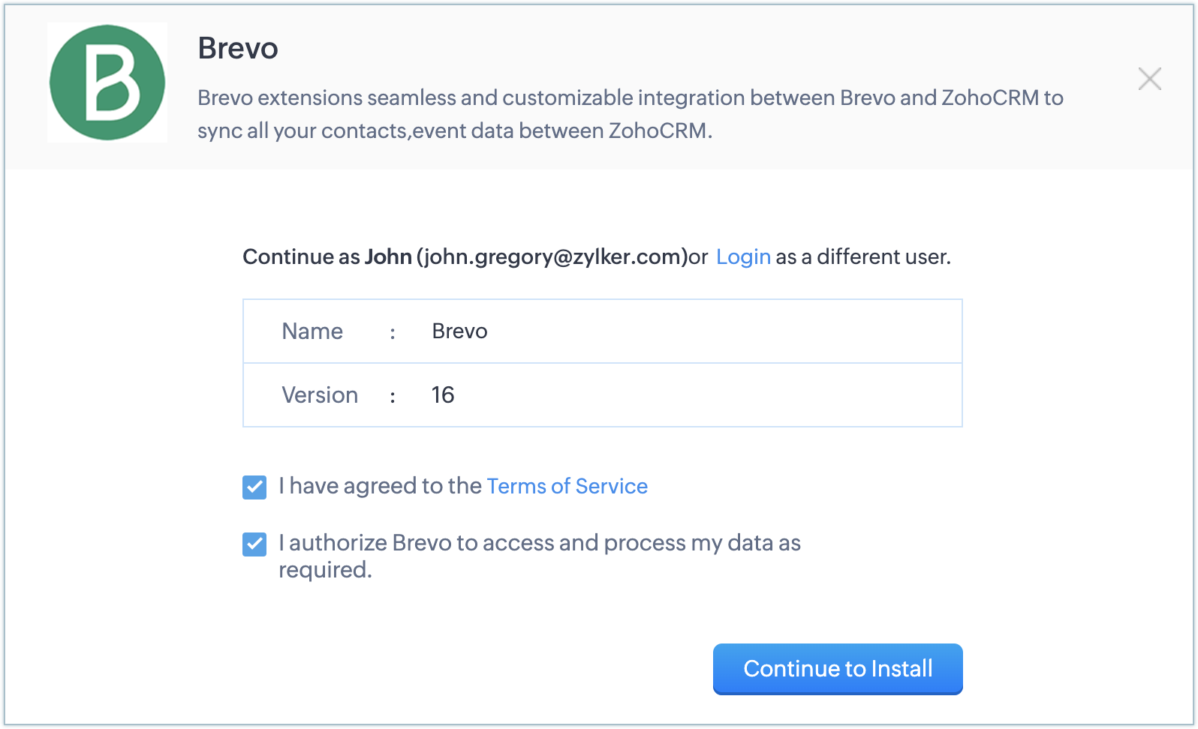Click the Brevo heading title
The height and width of the screenshot is (729, 1198).
238,49
